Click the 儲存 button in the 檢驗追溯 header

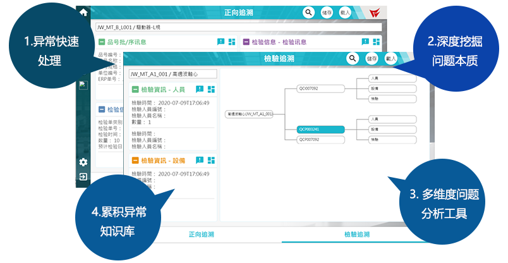[x=372, y=59]
